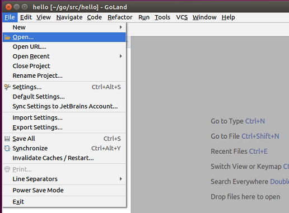
Task: Click the printer icon beside Print
Action: [7, 169]
